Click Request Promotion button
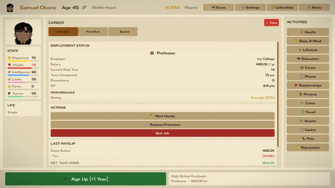 tap(163, 125)
